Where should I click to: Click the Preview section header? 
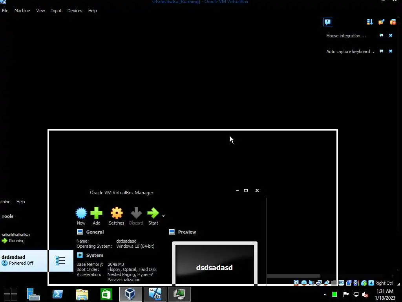point(187,232)
